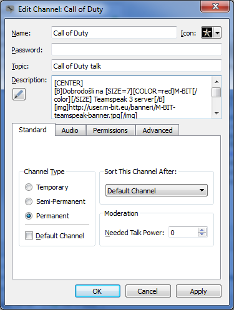Focus the Name field containing Call of Duty
This screenshot has width=234, height=310.
click(114, 32)
